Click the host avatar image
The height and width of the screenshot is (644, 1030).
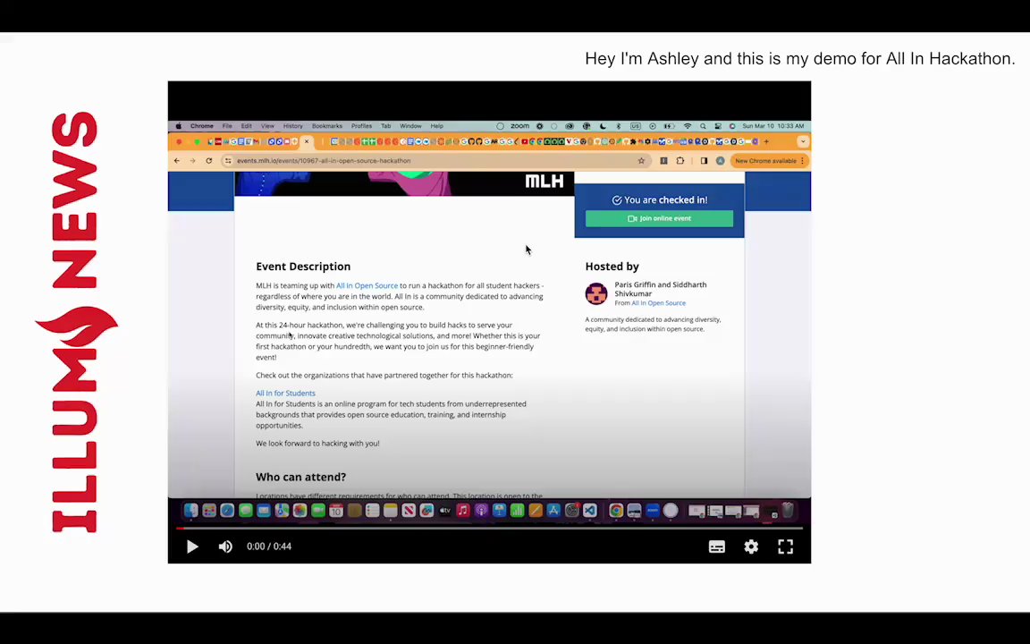click(x=596, y=293)
